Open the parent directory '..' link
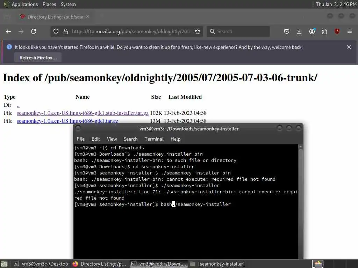The width and height of the screenshot is (358, 268). [18, 105]
